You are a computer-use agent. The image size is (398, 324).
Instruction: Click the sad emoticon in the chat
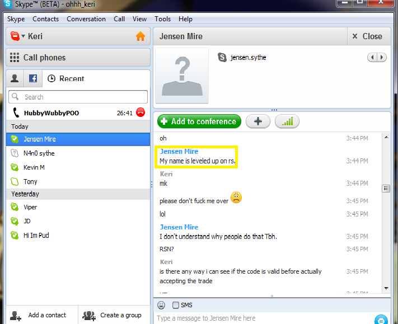236,198
